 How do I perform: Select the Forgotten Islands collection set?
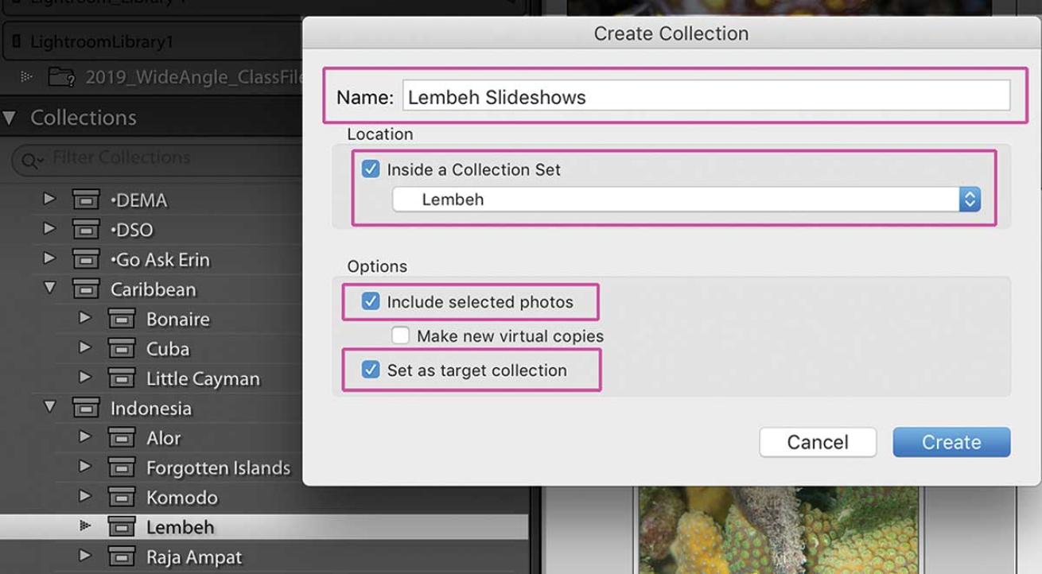pyautogui.click(x=218, y=468)
